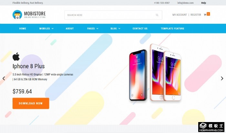The height and width of the screenshot is (133, 226).
Task: Open the Home menu item
Action: [23, 29]
